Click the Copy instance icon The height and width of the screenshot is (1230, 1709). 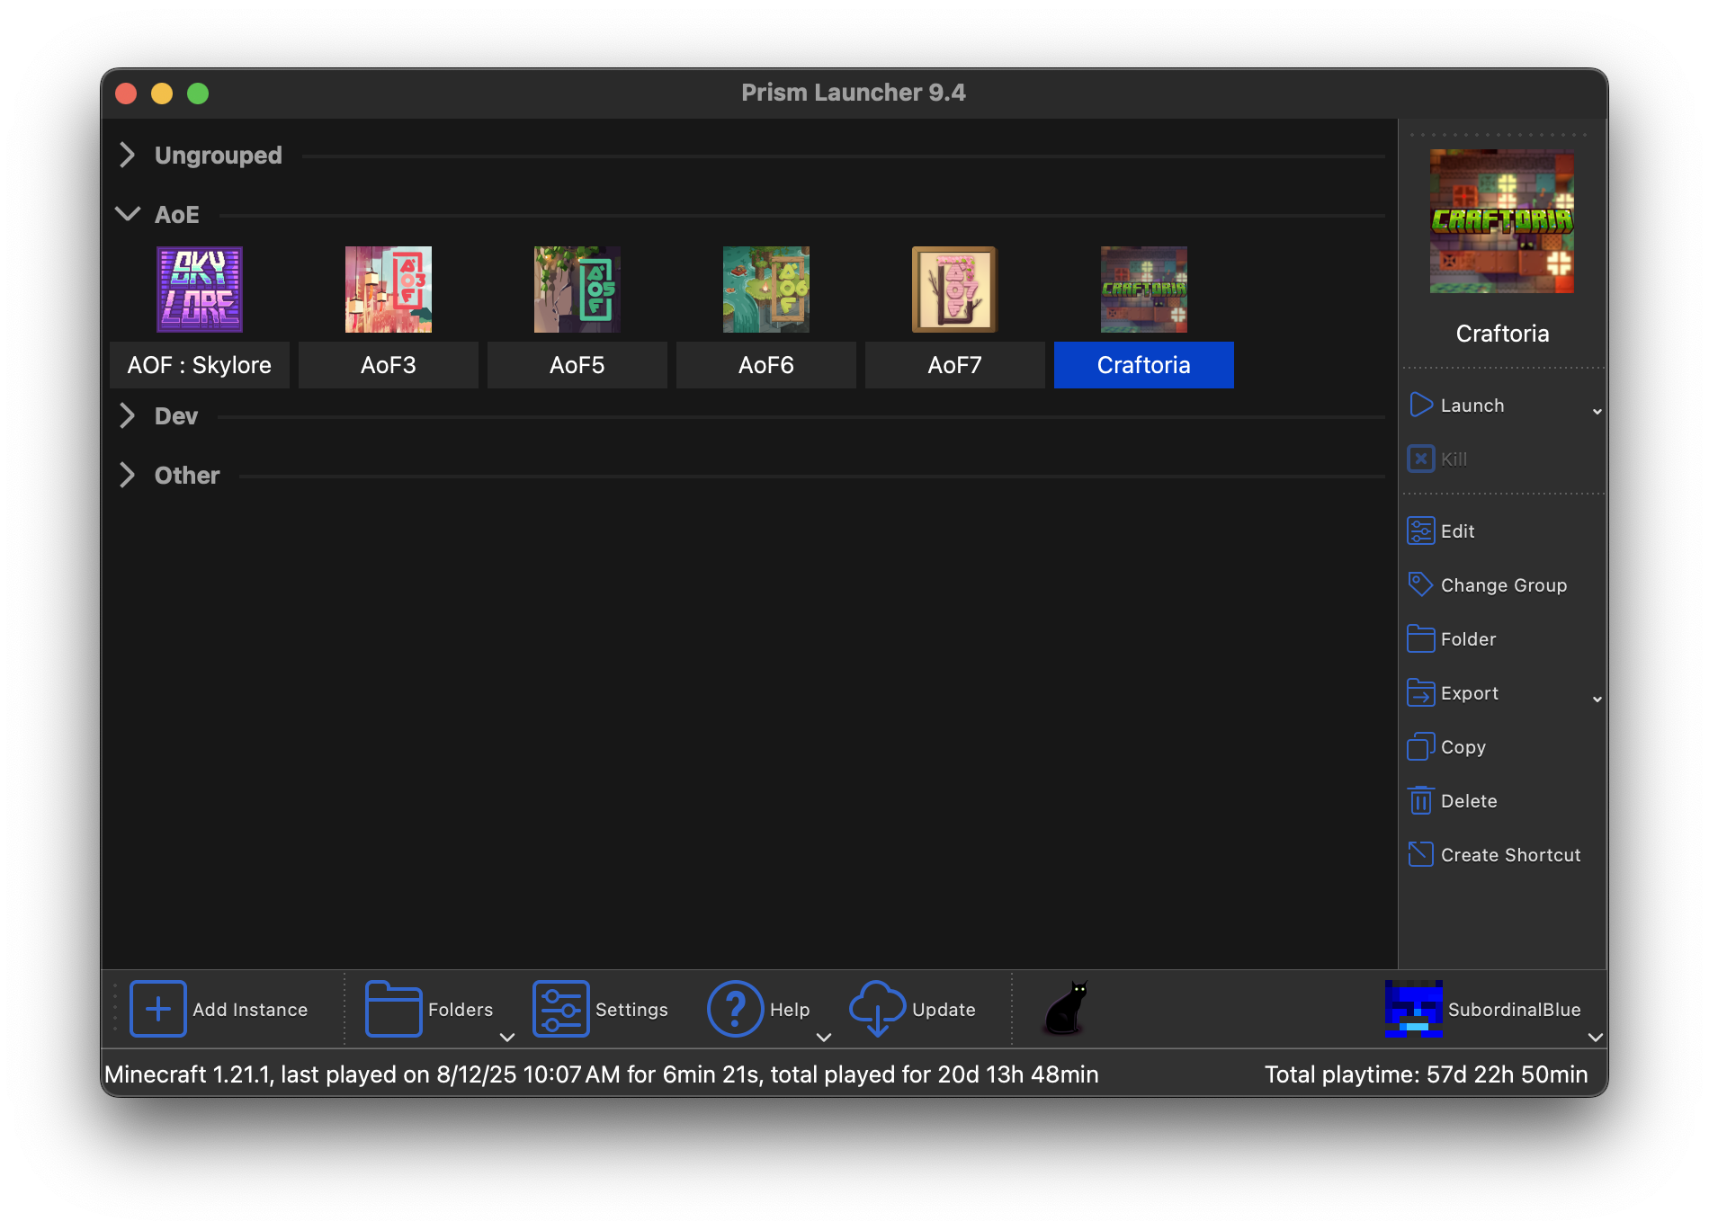[1421, 747]
